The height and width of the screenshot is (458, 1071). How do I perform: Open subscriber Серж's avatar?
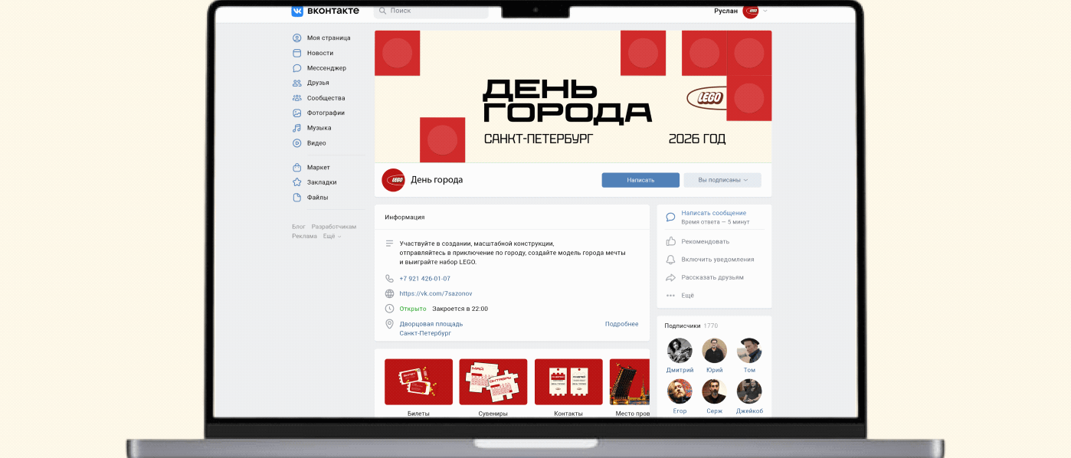[x=714, y=391]
